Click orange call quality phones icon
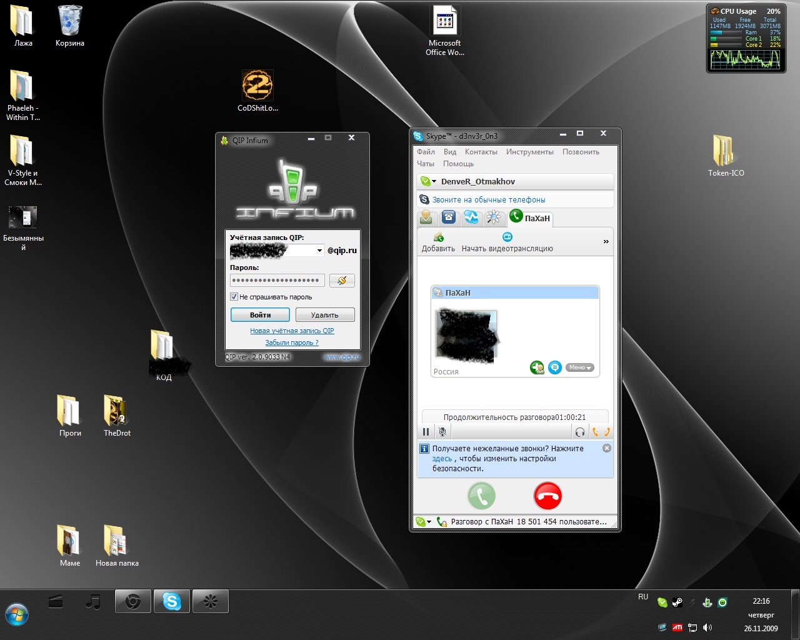 coord(601,432)
